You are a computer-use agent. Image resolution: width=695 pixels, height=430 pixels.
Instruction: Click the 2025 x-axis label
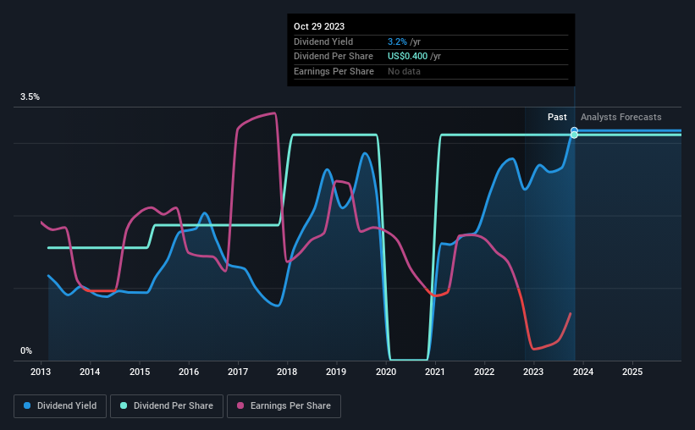click(x=632, y=372)
